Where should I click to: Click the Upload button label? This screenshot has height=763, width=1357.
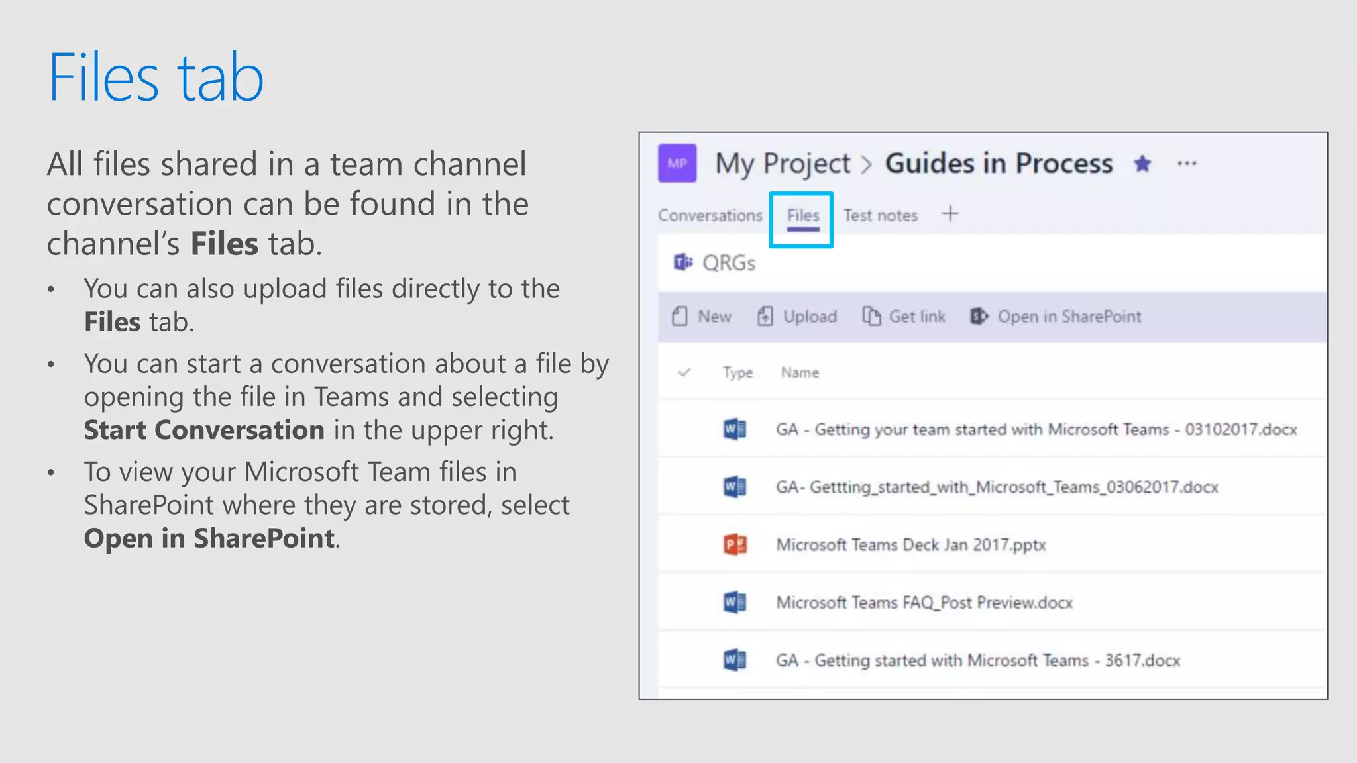click(810, 317)
